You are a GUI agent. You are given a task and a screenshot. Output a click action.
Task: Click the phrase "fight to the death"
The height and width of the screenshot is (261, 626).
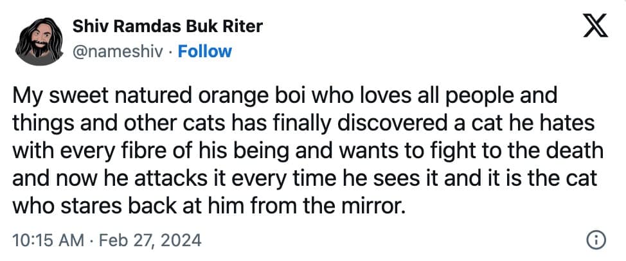(537, 153)
